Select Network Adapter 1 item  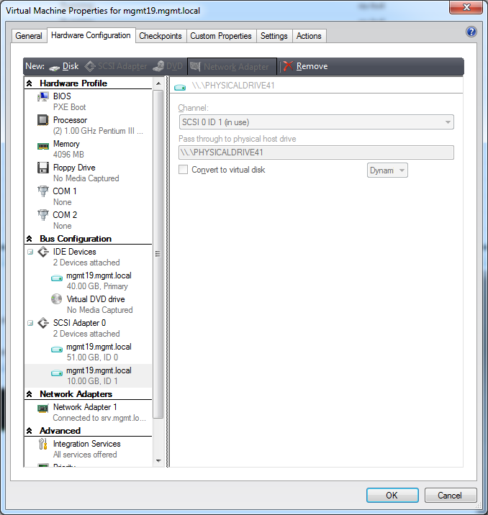pyautogui.click(x=88, y=412)
